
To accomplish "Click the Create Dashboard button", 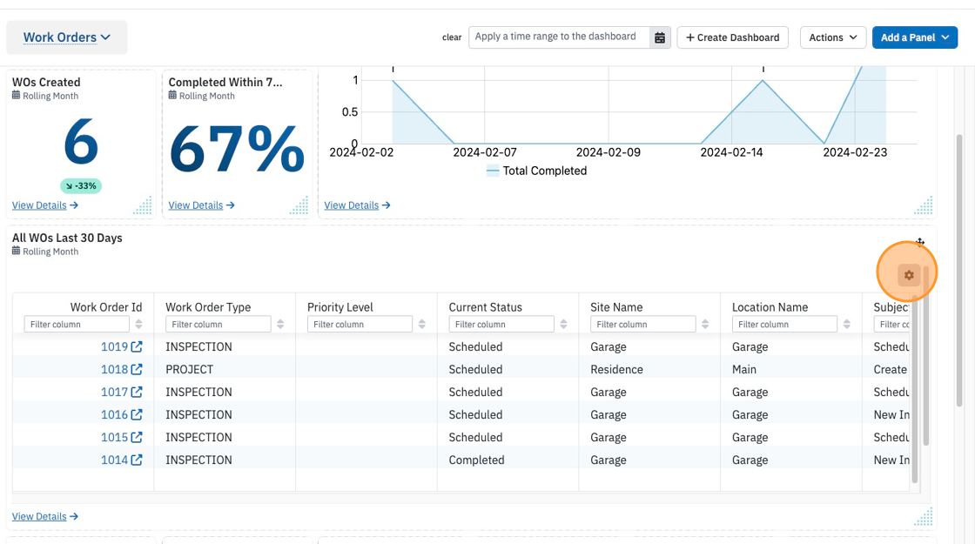I will tap(732, 37).
